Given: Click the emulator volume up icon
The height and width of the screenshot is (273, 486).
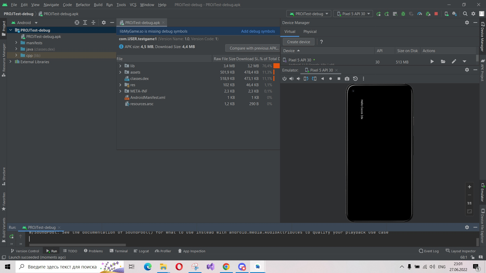Looking at the screenshot, I should (x=292, y=79).
